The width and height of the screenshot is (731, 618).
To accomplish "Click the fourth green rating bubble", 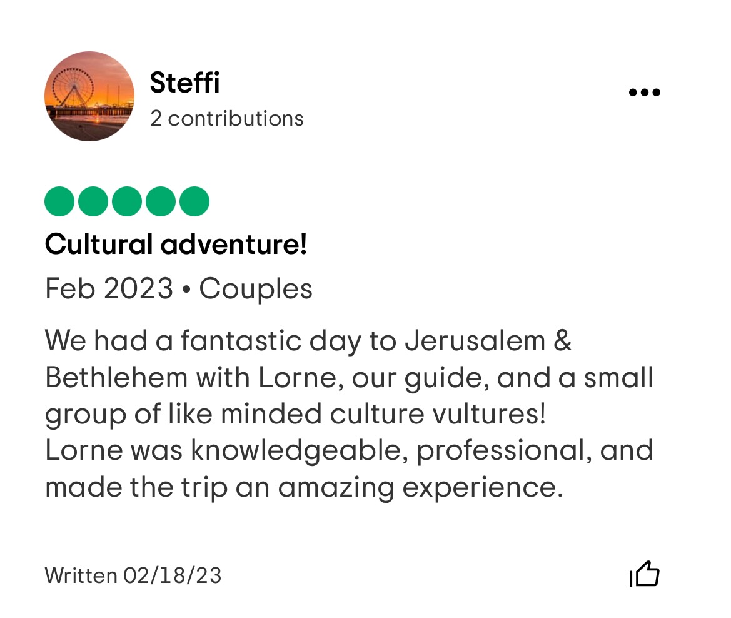I will pyautogui.click(x=161, y=201).
